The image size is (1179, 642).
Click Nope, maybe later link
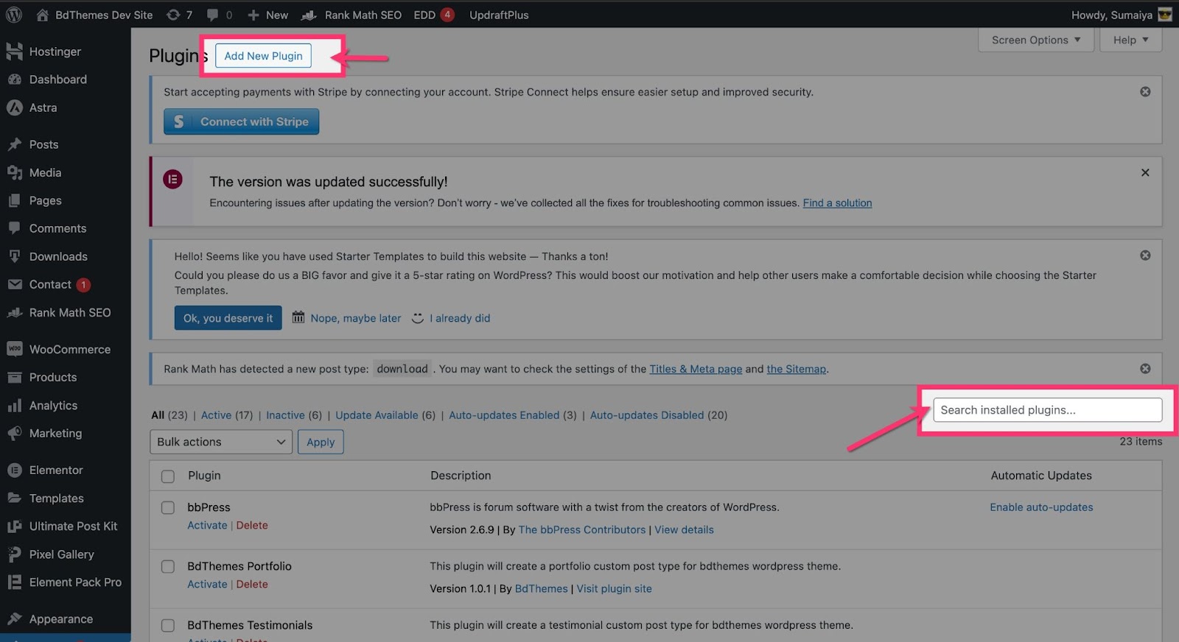355,318
